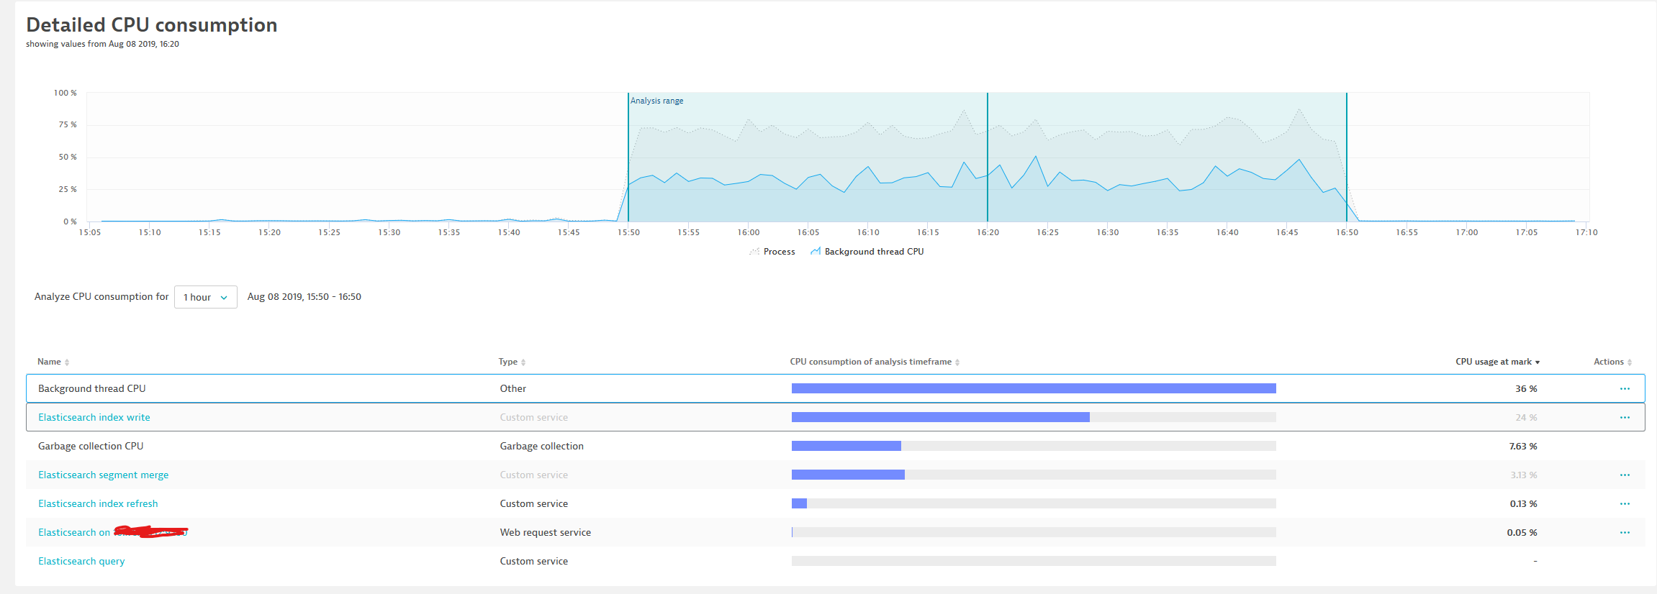Click the 16:20 analysis mark line

(x=988, y=157)
